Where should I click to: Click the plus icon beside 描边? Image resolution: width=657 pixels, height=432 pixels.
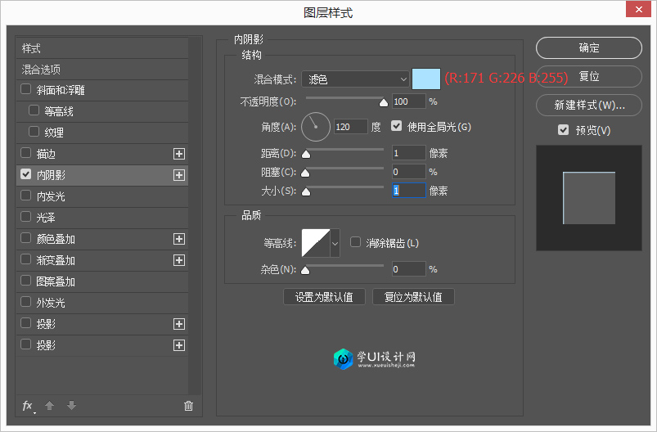[x=179, y=154]
